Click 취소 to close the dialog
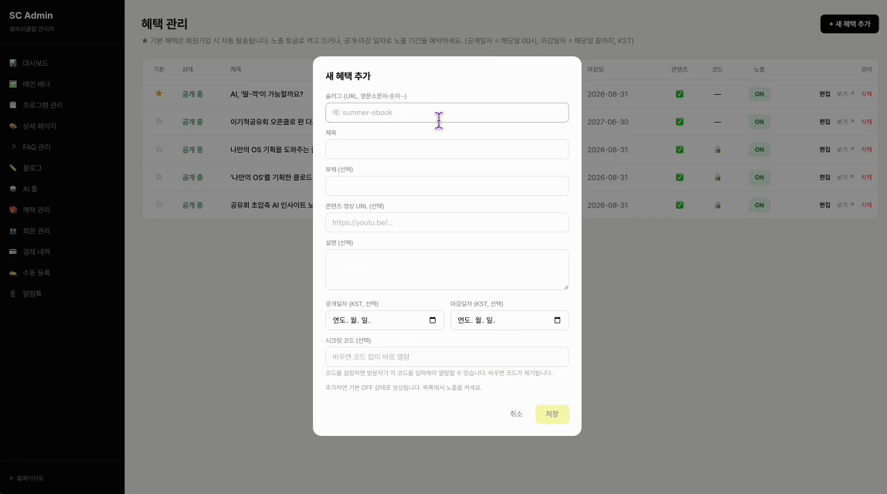This screenshot has height=494, width=887. click(516, 414)
